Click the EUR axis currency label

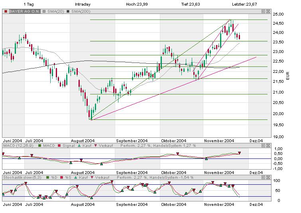point(287,76)
